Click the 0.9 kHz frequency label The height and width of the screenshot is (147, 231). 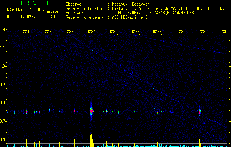[x=3, y=85]
